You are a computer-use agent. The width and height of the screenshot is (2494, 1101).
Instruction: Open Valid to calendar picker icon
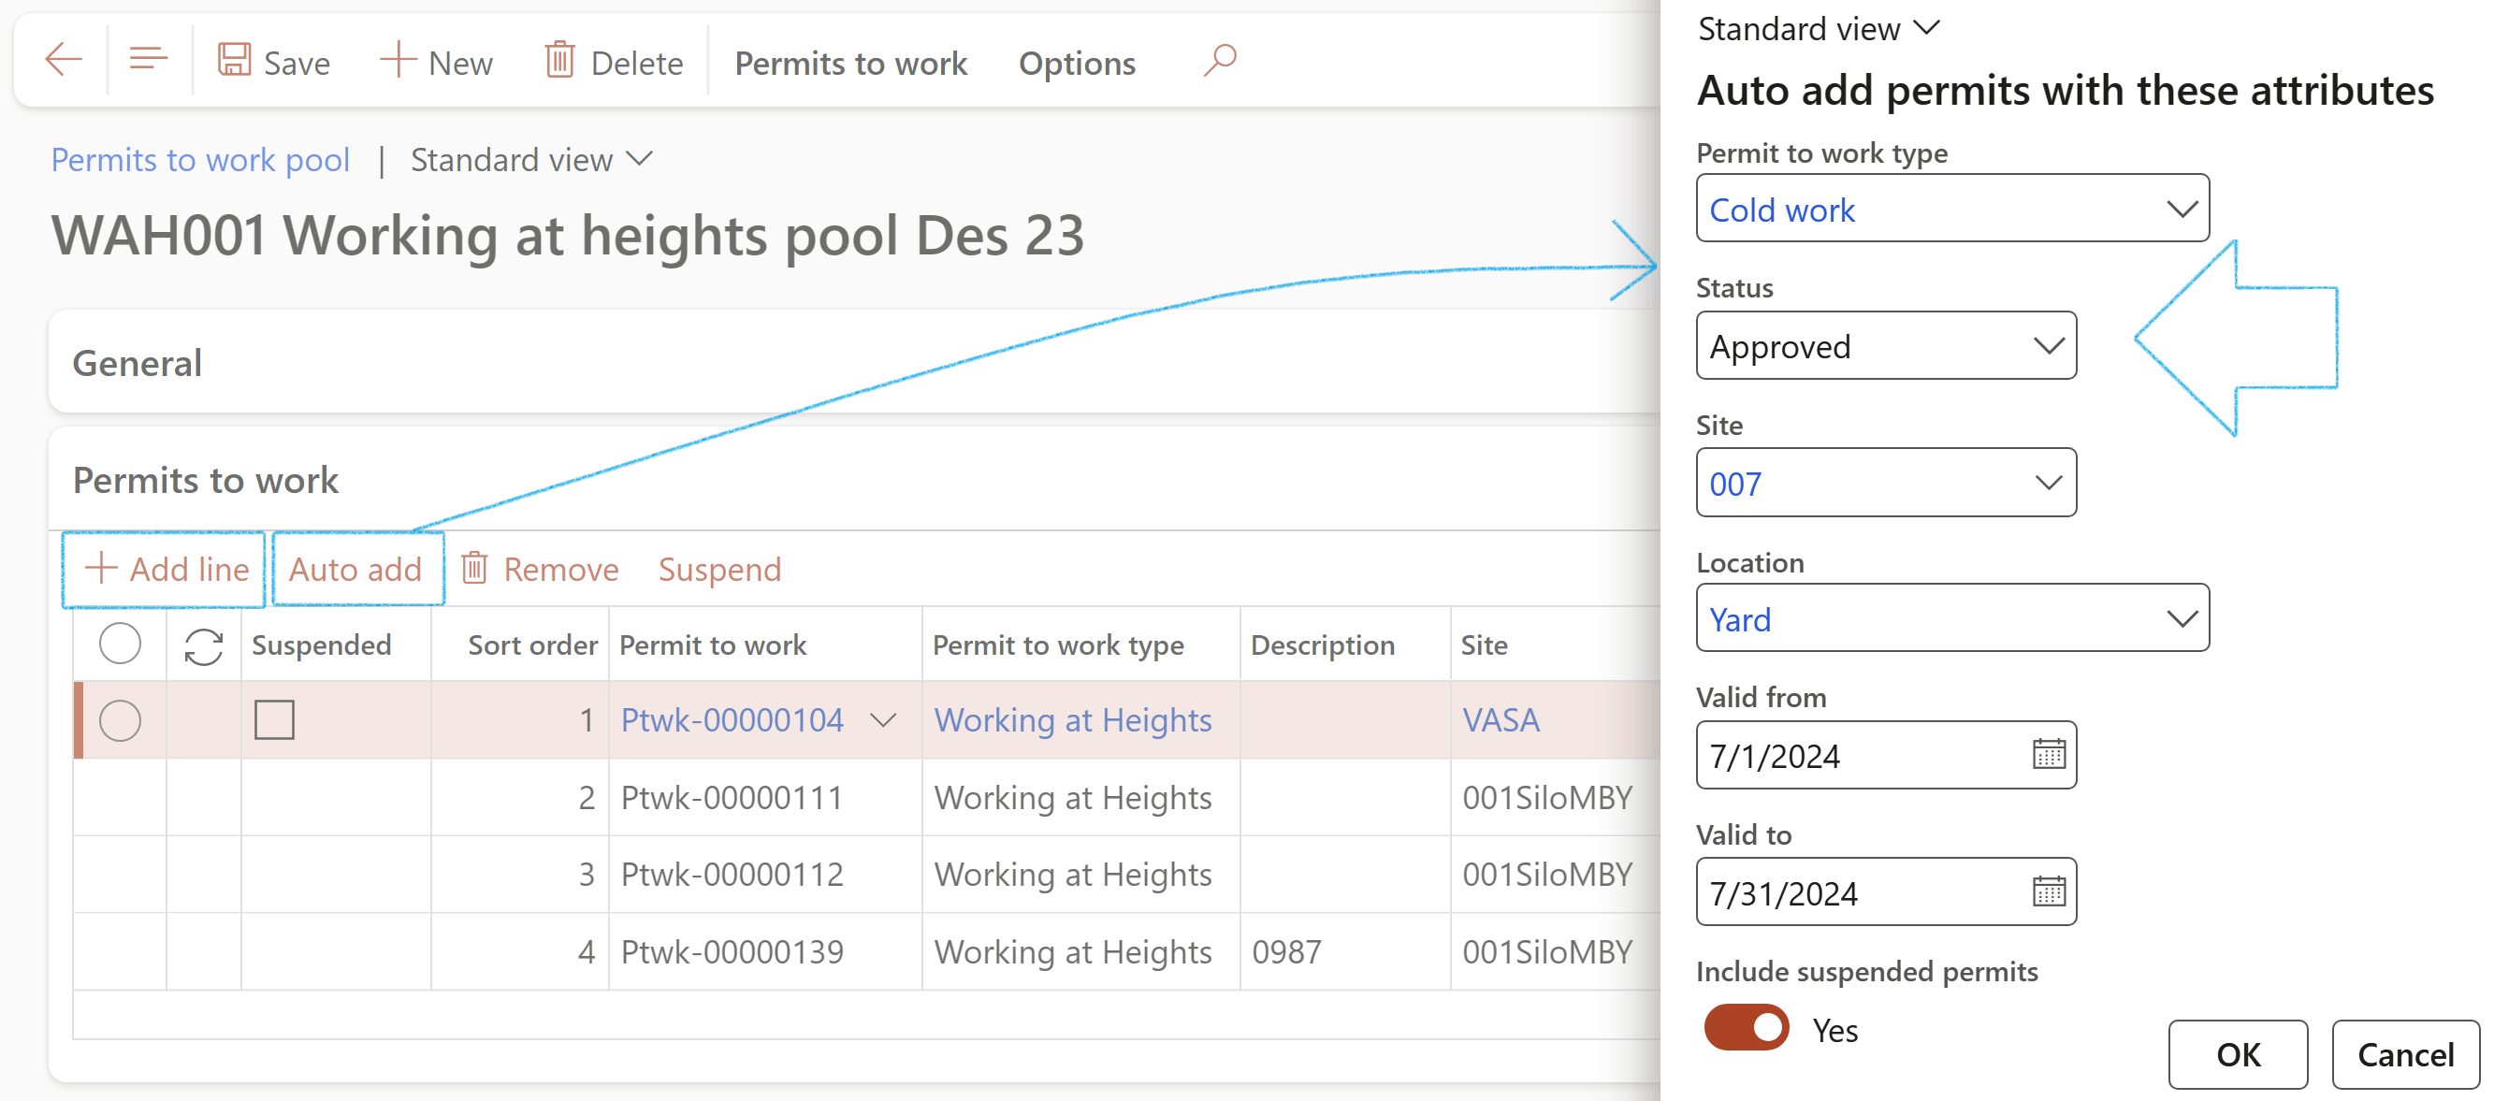tap(2049, 891)
